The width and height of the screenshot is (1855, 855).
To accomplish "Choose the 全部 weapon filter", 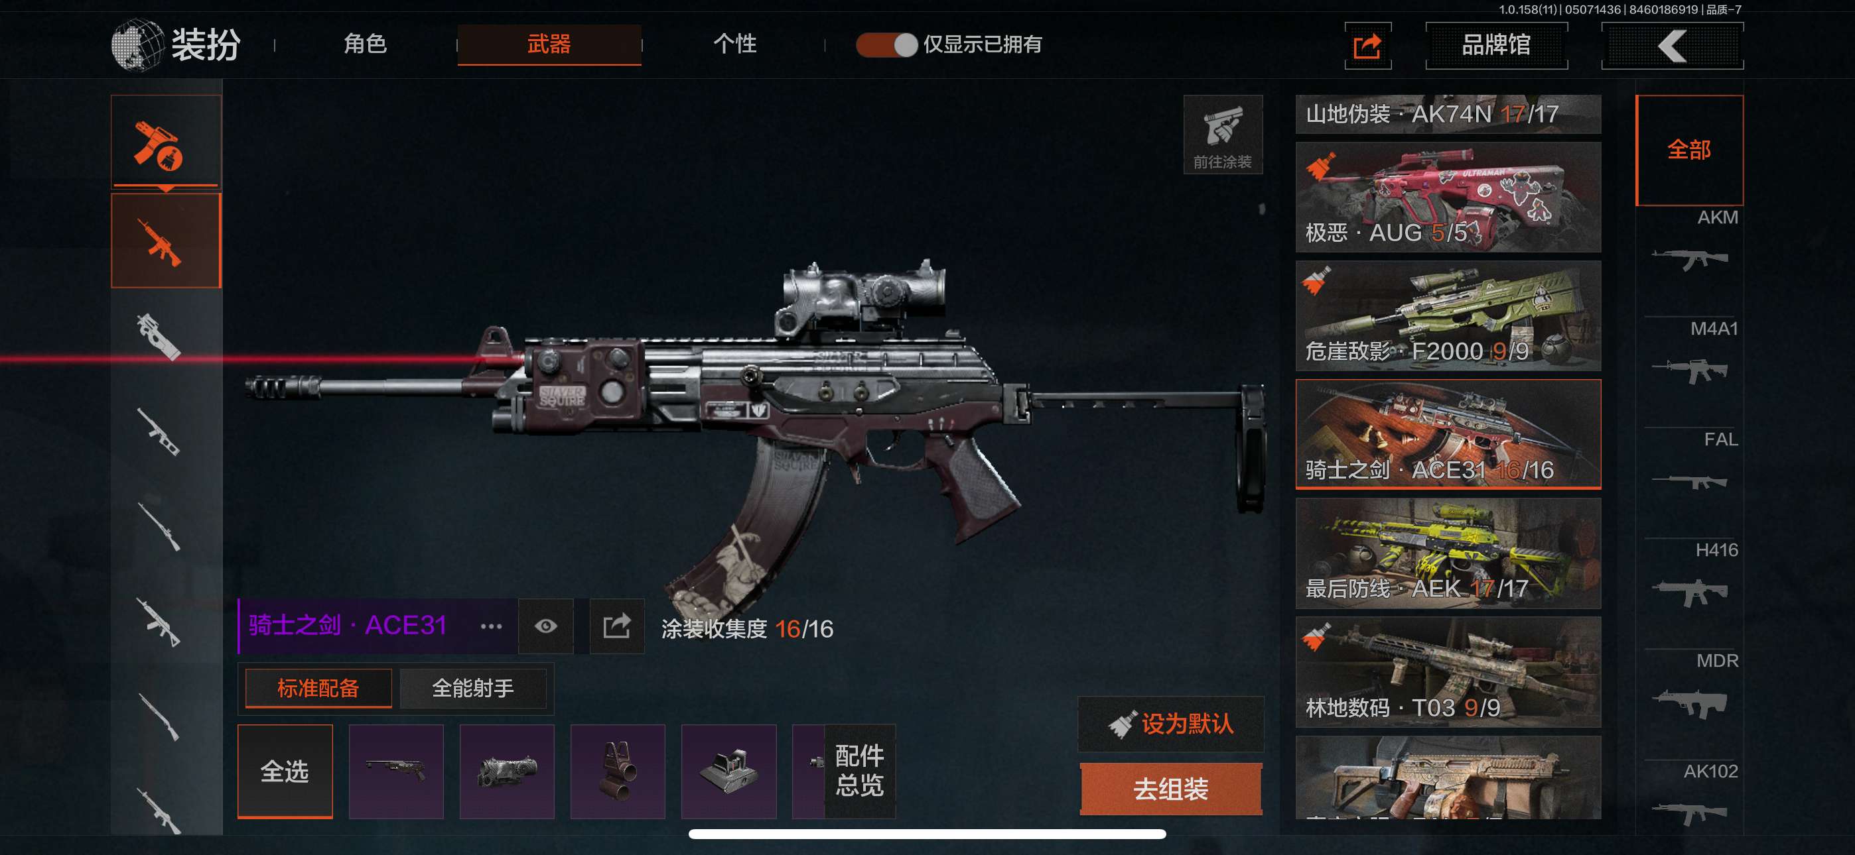I will (1689, 150).
